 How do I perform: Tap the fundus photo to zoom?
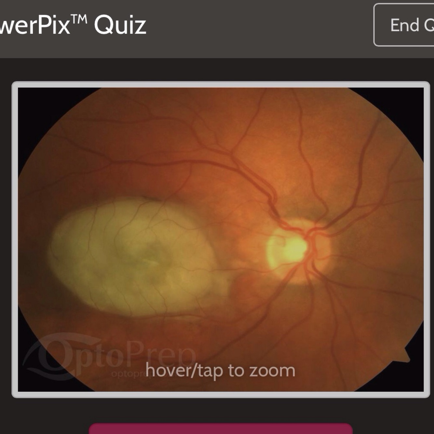[221, 239]
